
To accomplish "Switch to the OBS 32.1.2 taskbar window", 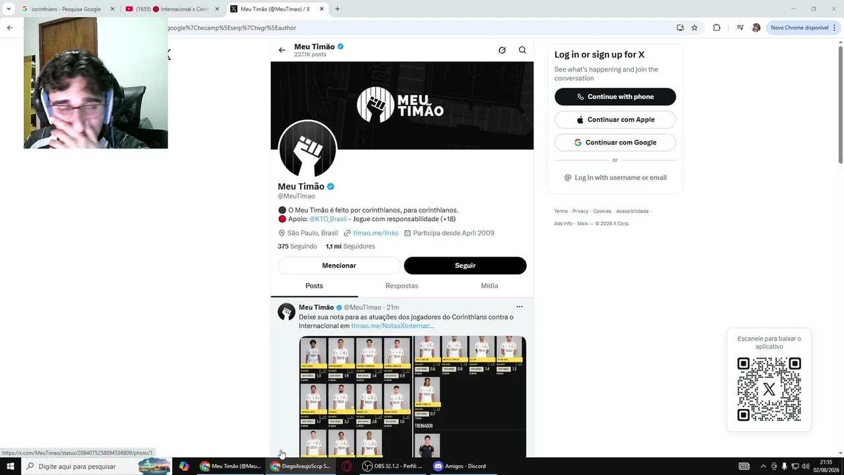I will [x=393, y=466].
